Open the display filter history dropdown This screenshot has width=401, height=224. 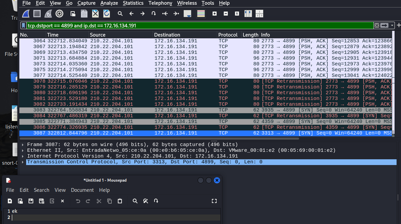click(x=392, y=25)
